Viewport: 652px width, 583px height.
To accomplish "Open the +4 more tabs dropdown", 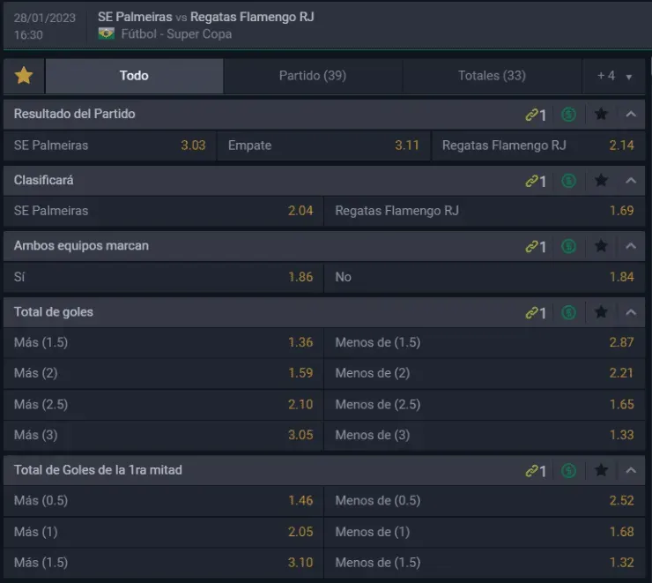I will tap(614, 76).
